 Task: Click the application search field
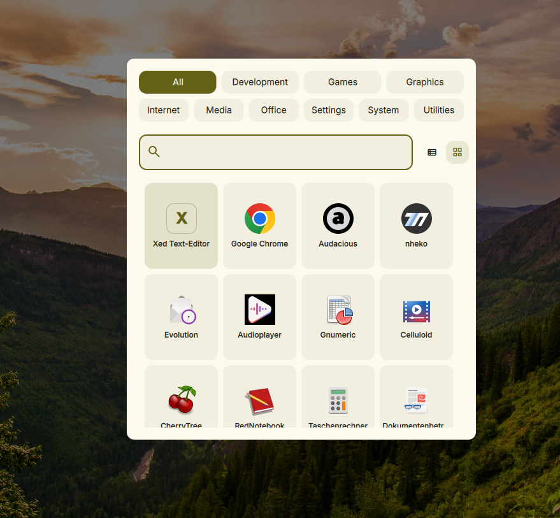[284, 152]
